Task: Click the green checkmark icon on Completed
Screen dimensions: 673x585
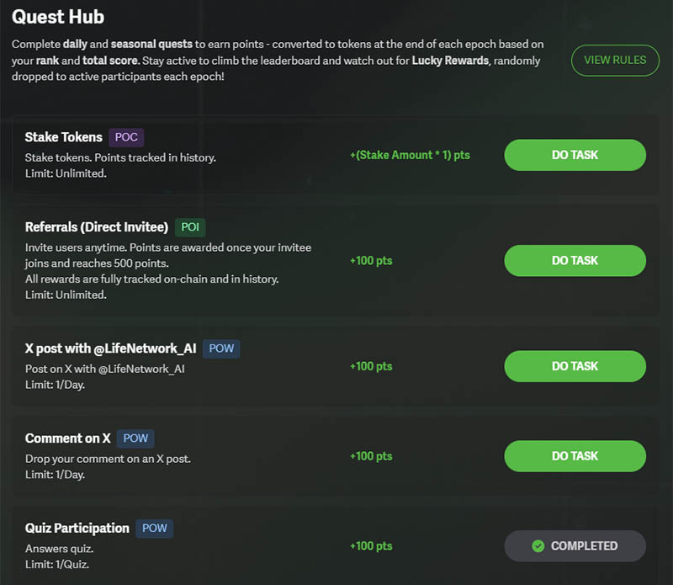Action: click(538, 546)
